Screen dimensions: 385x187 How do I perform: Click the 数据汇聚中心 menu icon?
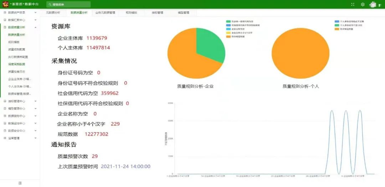(5, 20)
